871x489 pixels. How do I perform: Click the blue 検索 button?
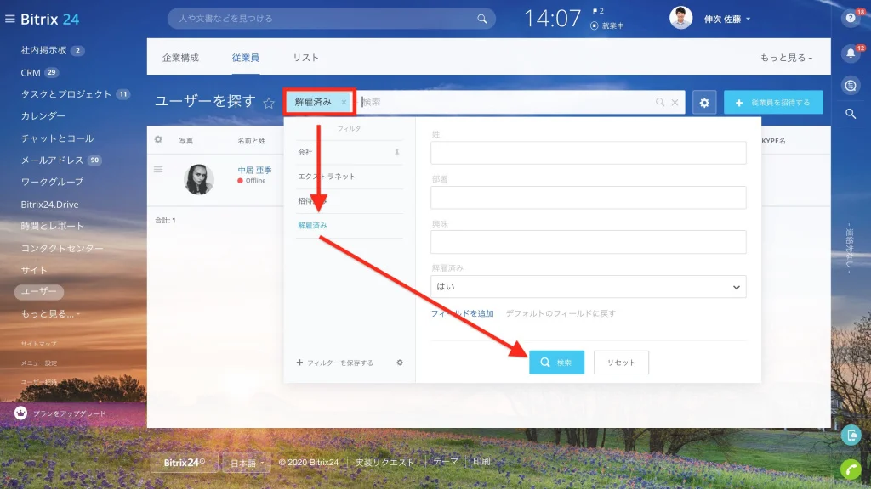[556, 362]
